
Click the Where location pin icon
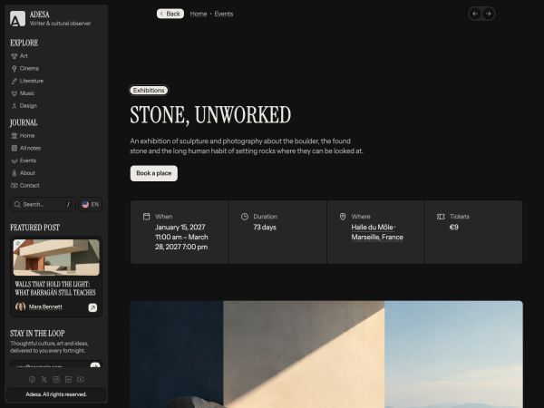[343, 217]
